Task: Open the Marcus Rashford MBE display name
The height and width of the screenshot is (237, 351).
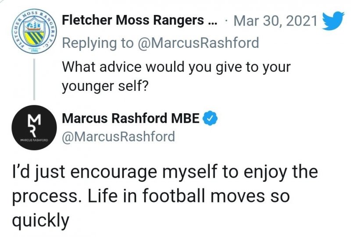Action: (132, 118)
